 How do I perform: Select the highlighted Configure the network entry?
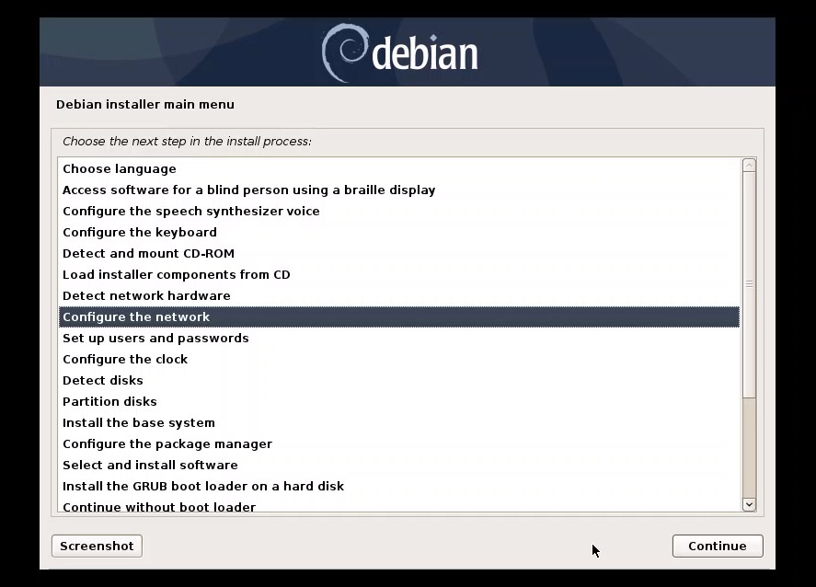tap(136, 317)
